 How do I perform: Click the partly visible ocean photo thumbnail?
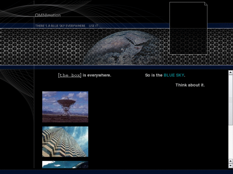coord(65,164)
